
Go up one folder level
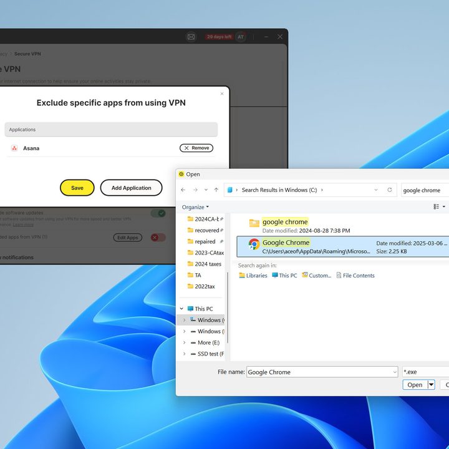tap(216, 190)
